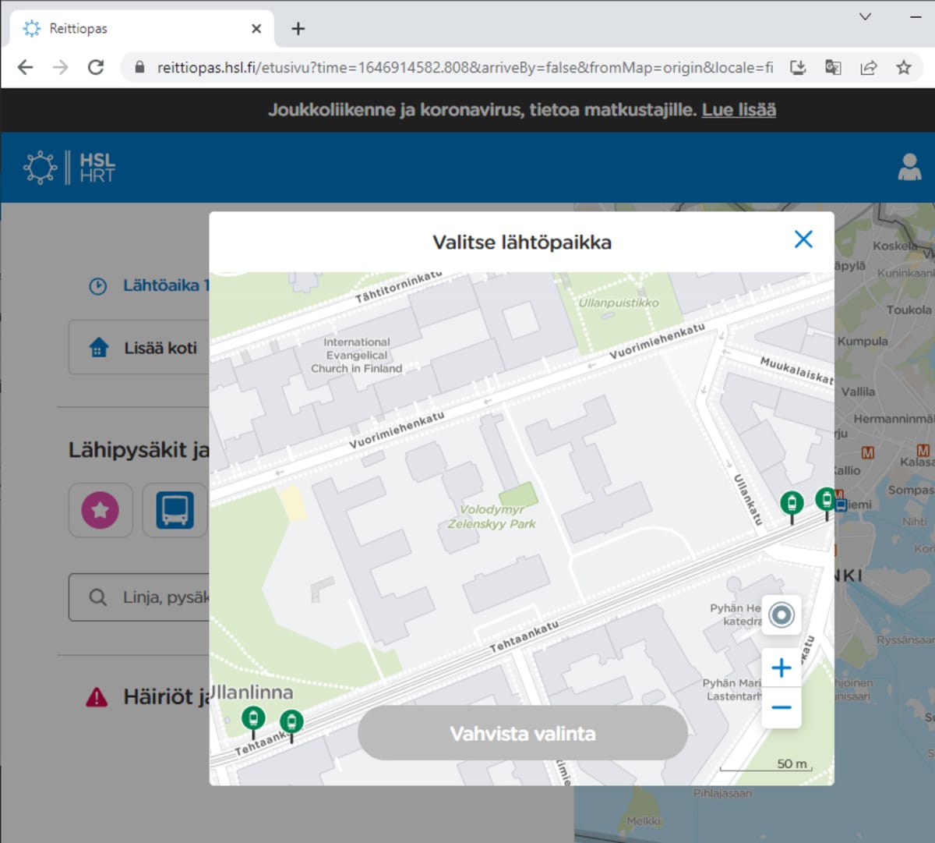
Task: Zoom in the map with plus button
Action: pyautogui.click(x=781, y=668)
